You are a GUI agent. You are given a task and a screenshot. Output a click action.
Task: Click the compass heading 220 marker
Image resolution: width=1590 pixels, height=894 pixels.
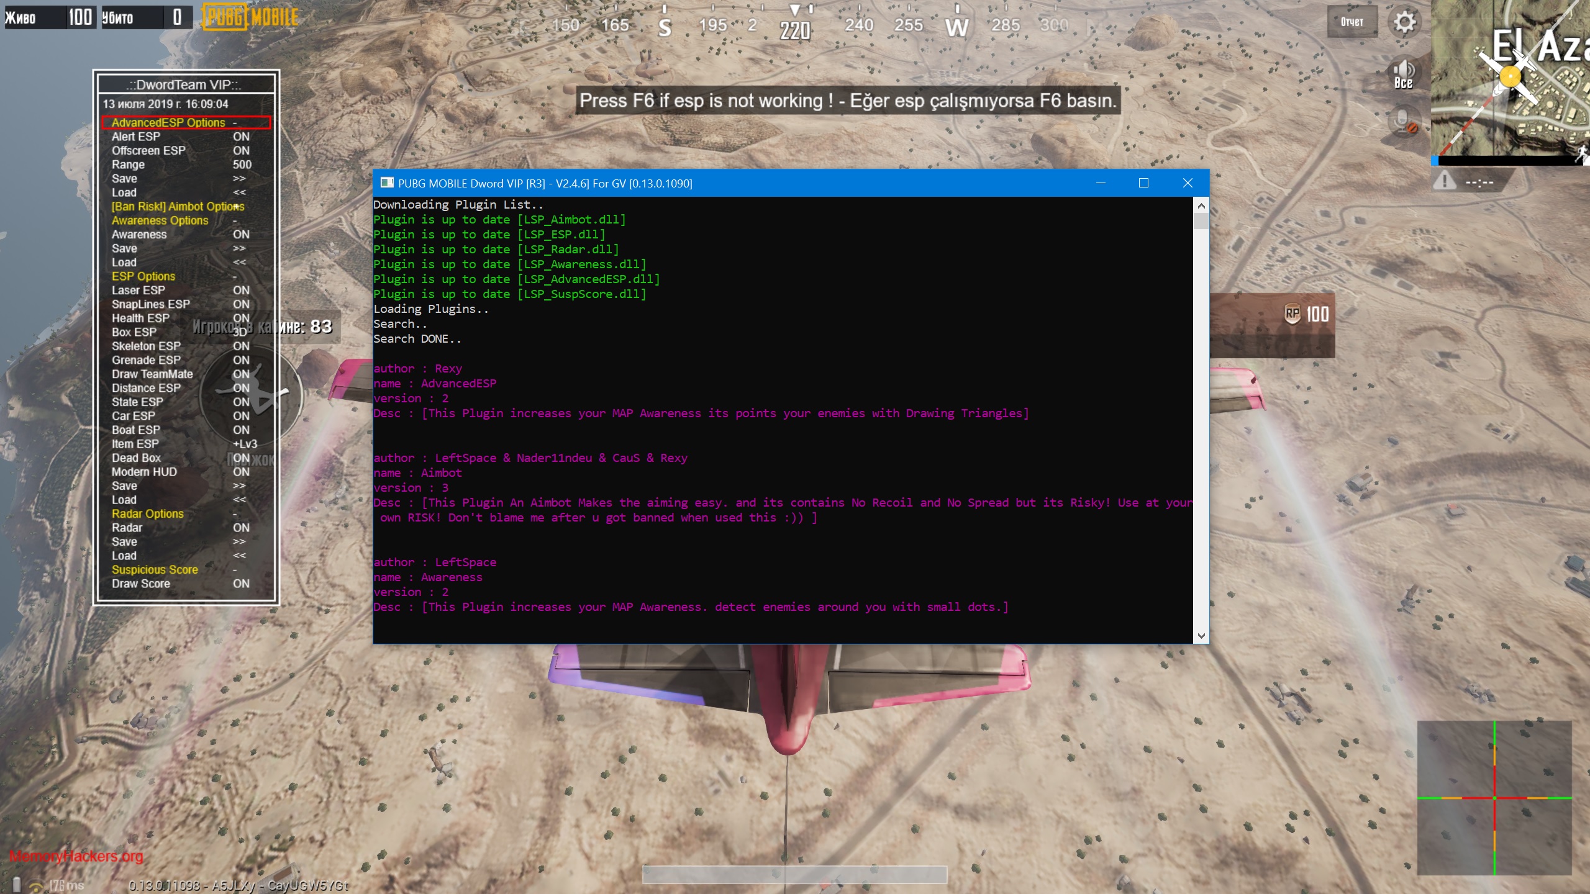coord(795,29)
